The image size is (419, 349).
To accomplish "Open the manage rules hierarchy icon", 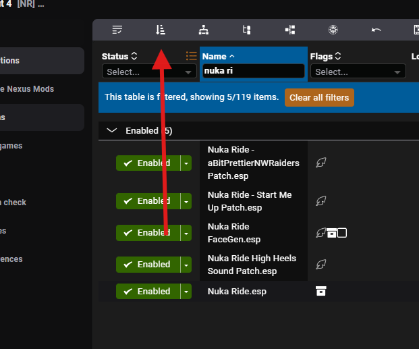I will [204, 30].
